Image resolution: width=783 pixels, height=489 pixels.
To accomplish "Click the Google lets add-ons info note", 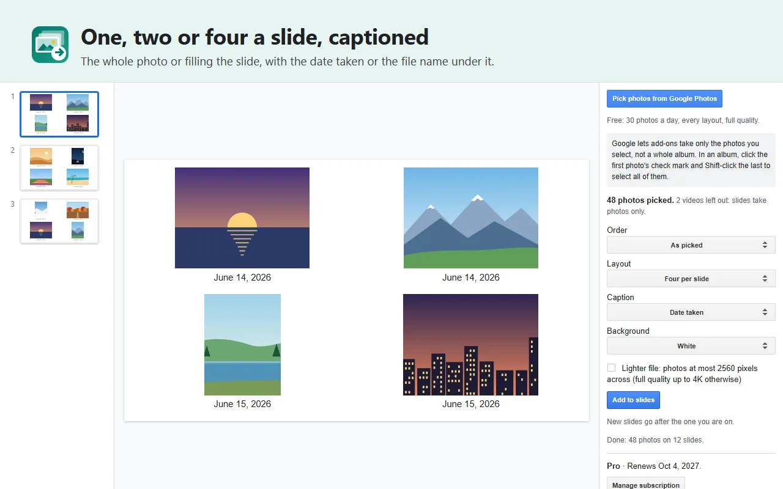I will point(691,160).
